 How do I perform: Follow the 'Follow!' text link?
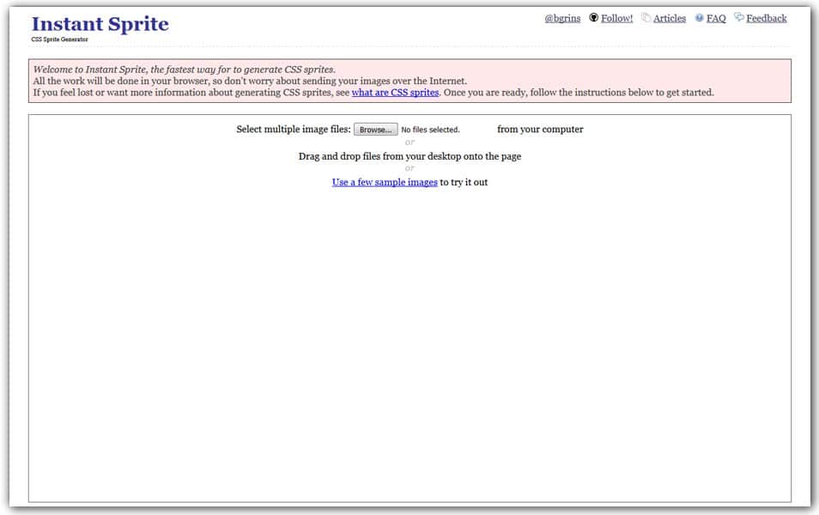616,18
